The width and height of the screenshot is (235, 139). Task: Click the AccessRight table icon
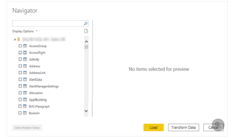pos(25,53)
